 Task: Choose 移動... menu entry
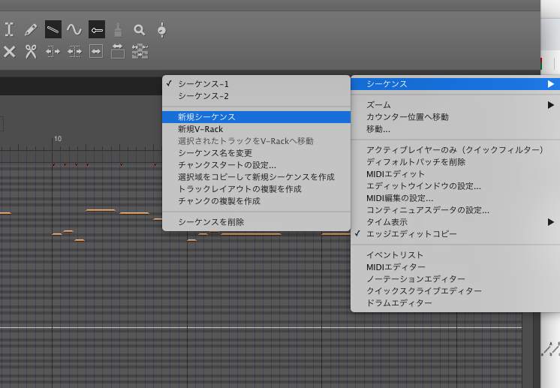(456, 129)
